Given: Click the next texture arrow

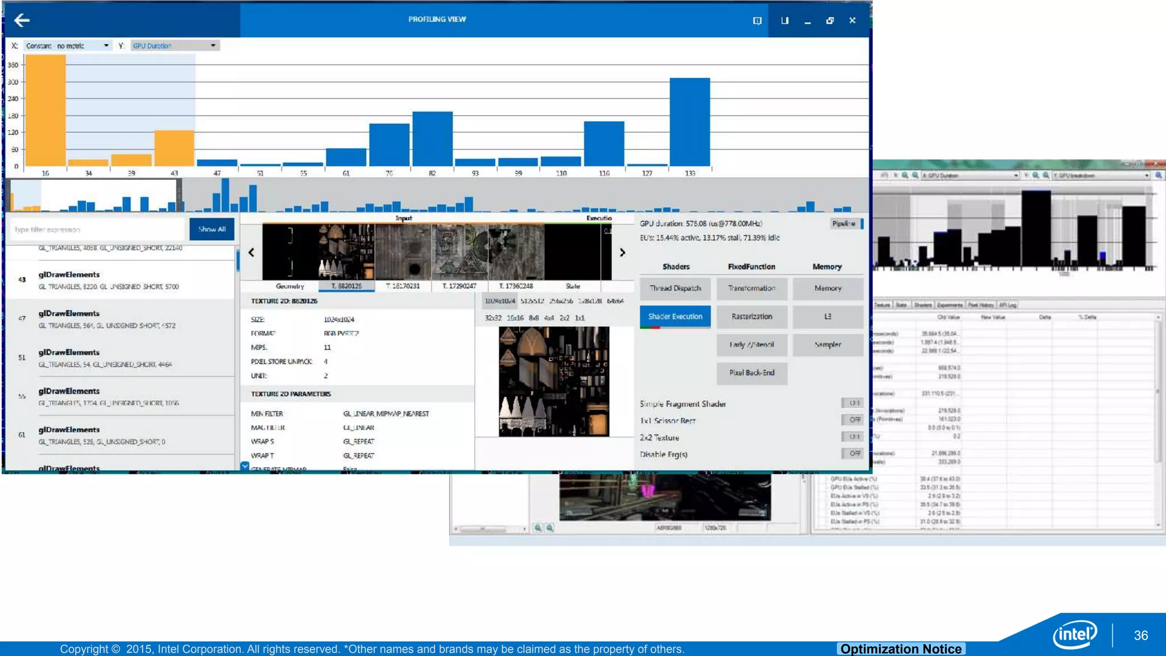Looking at the screenshot, I should [x=622, y=252].
